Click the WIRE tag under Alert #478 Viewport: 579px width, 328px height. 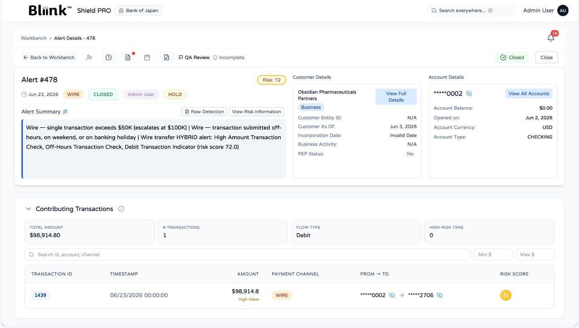[73, 94]
